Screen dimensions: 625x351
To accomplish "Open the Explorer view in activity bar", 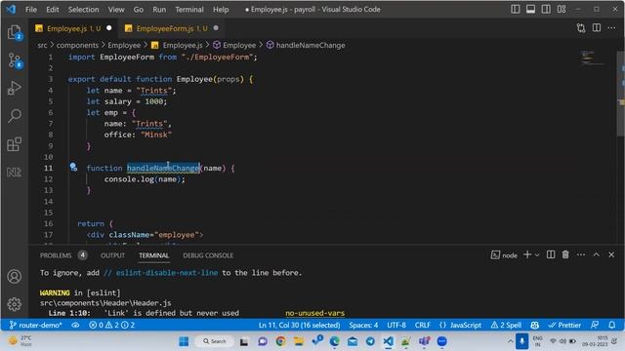I will tap(15, 32).
